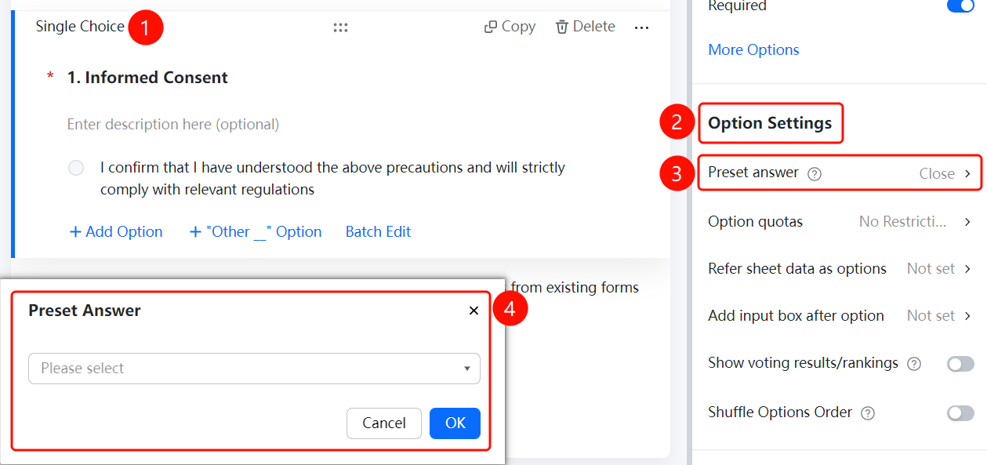Delete the Single Choice question
This screenshot has height=465, width=987.
pos(585,27)
